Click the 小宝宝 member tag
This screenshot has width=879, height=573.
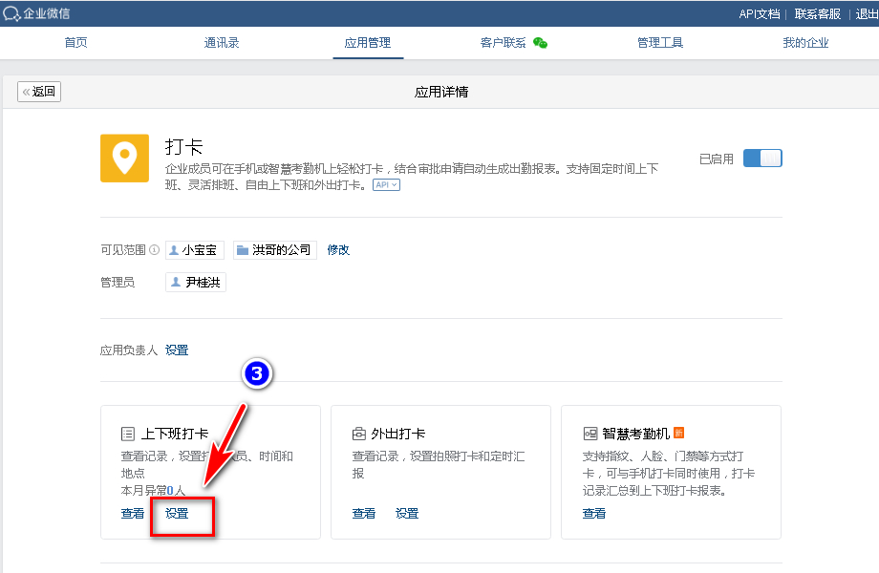click(195, 250)
